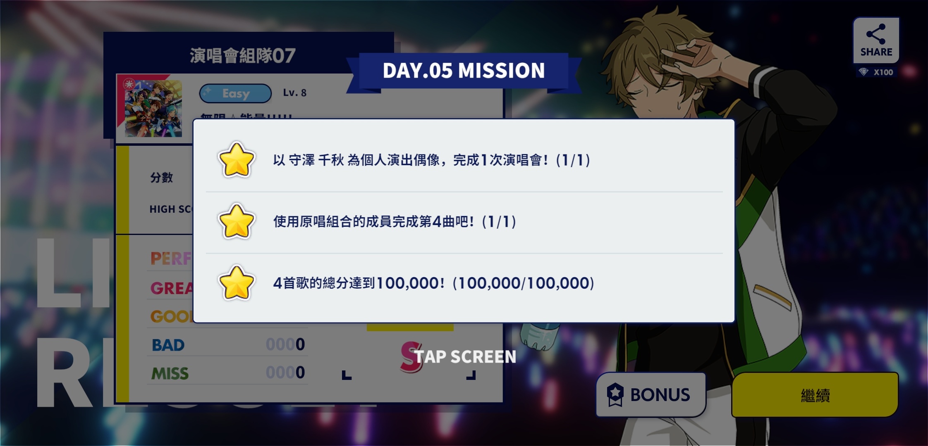Click the S rank score icon
Screen dimensions: 928x446
coord(411,356)
